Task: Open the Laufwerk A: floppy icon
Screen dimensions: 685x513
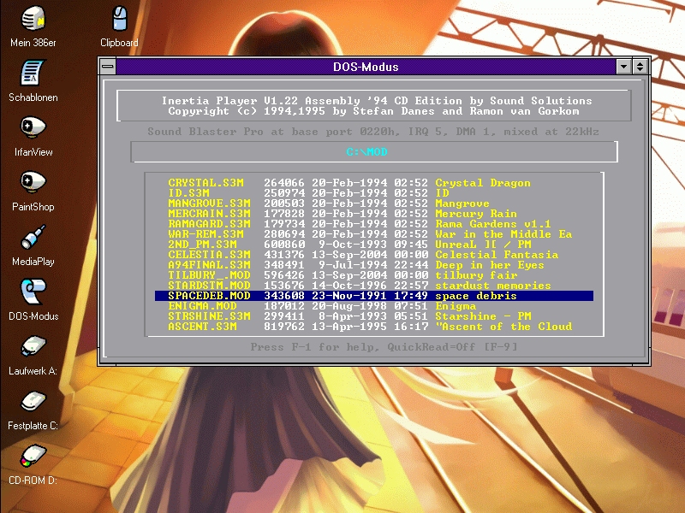Action: (33, 355)
